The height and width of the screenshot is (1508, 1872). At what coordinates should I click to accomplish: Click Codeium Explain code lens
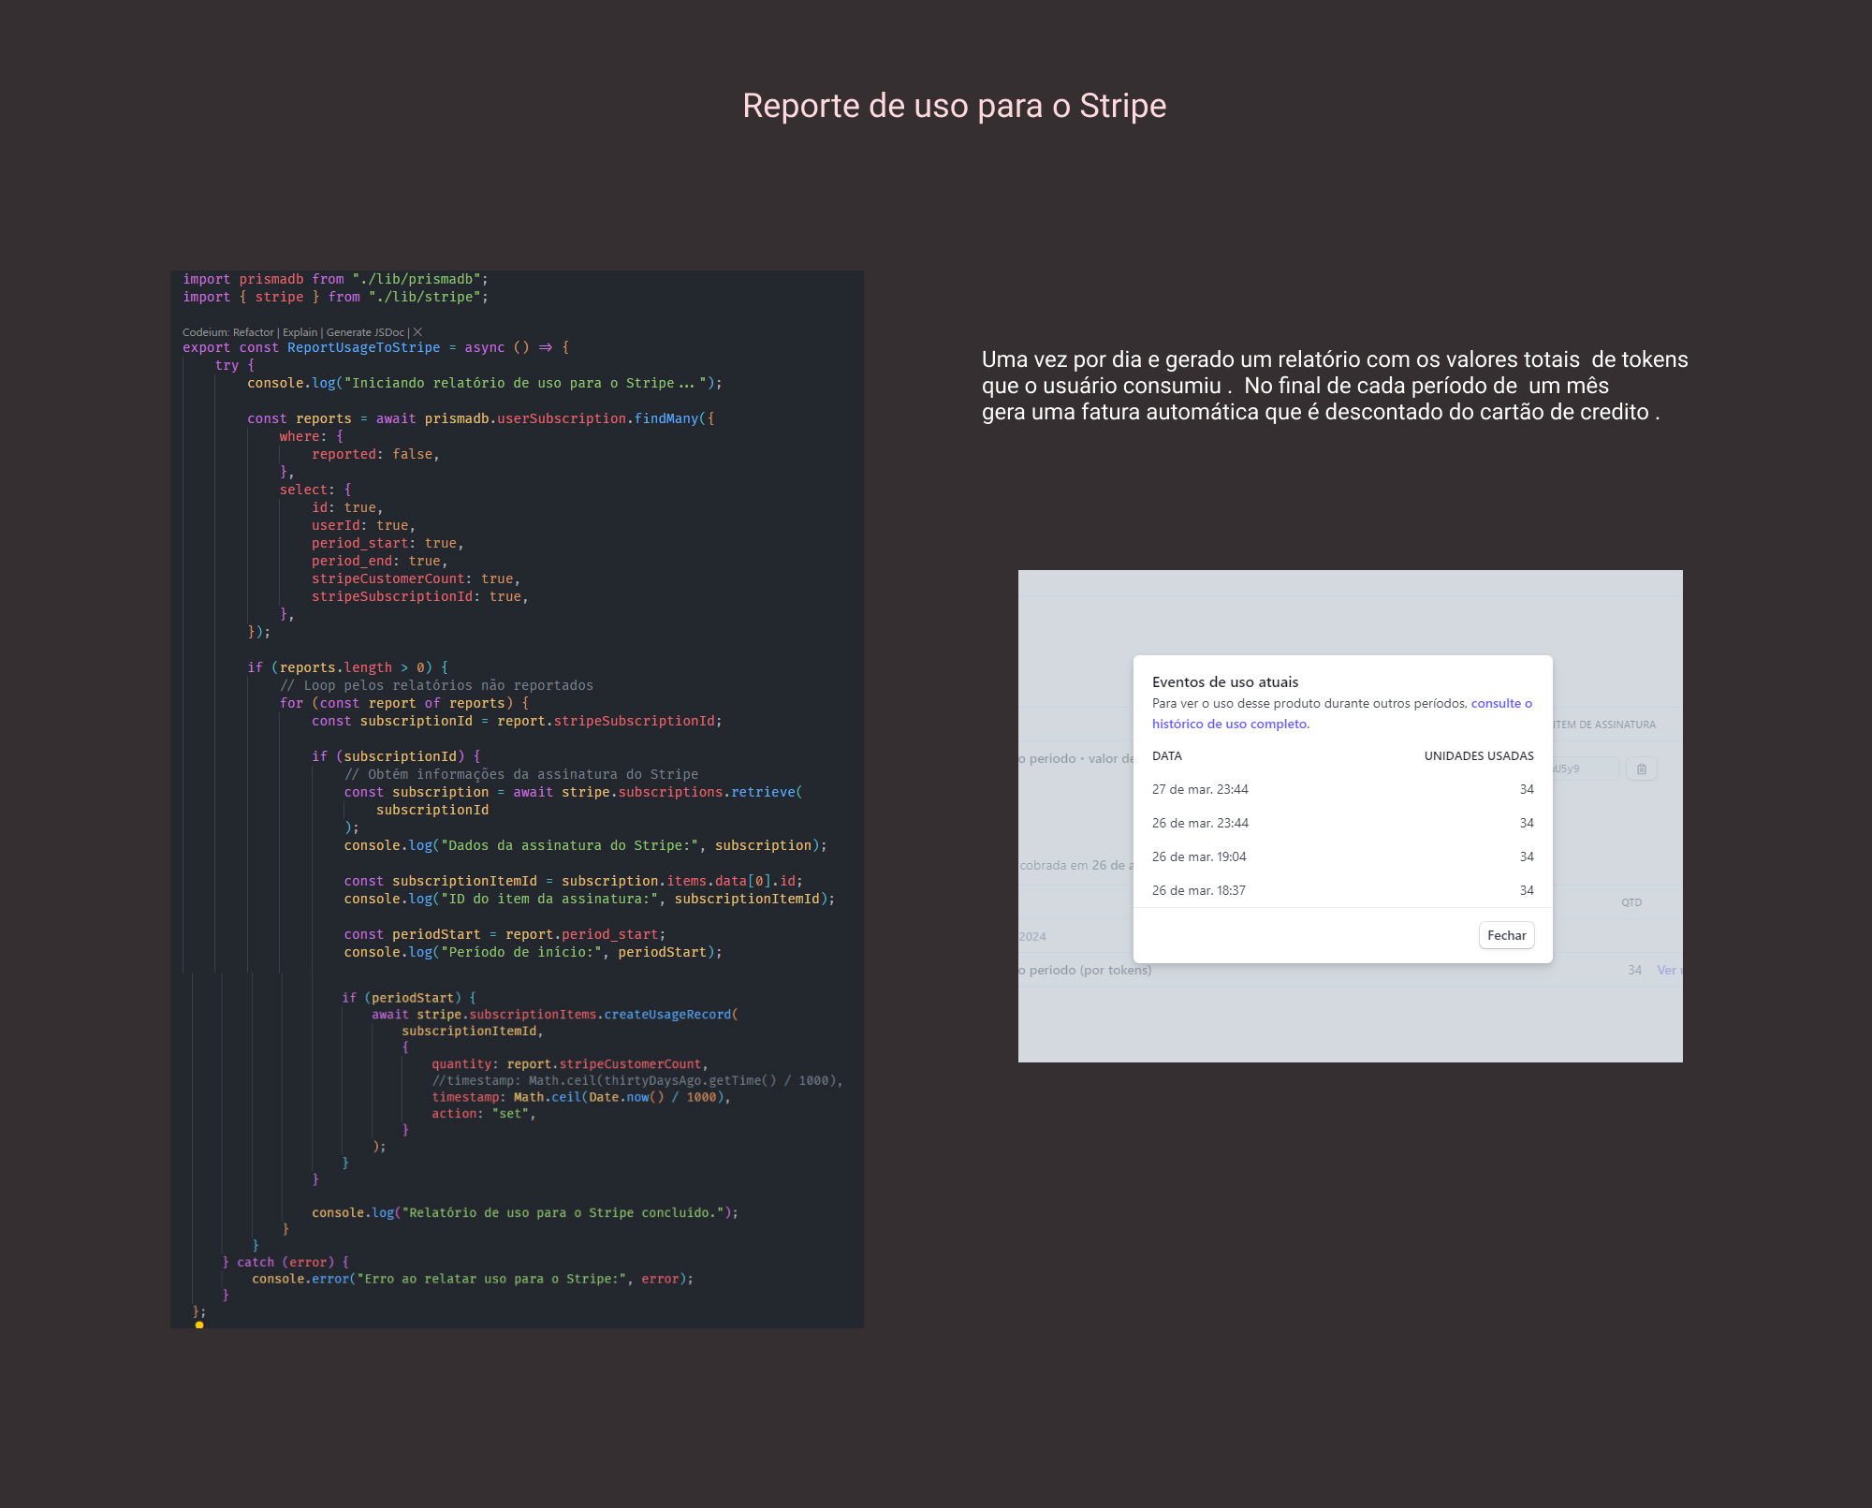tap(300, 332)
